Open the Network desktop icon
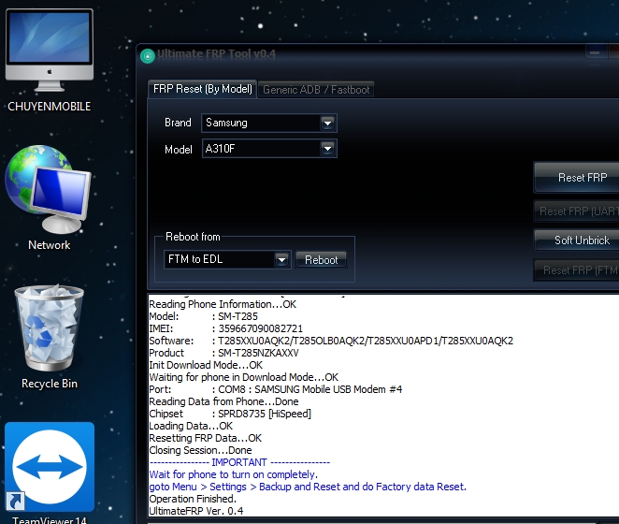The image size is (619, 524). (49, 197)
